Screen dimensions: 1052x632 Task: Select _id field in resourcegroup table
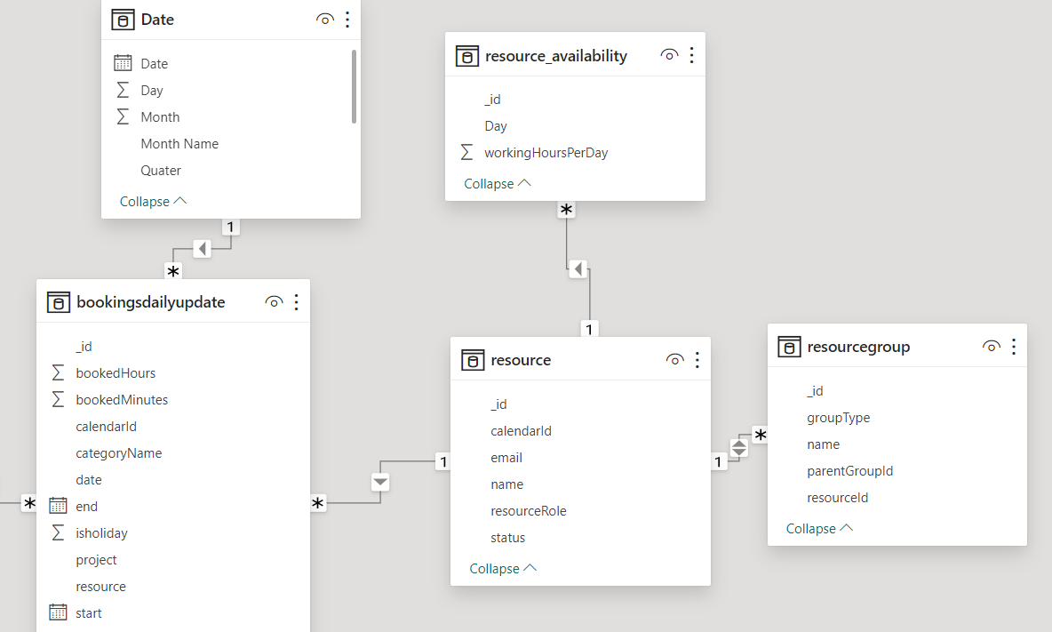[815, 390]
